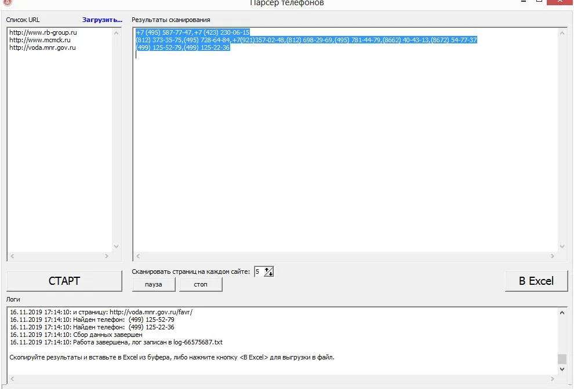Image resolution: width=574 pixels, height=389 pixels.
Task: Select http://www.mcmck.ru in URL list
Action: point(40,40)
